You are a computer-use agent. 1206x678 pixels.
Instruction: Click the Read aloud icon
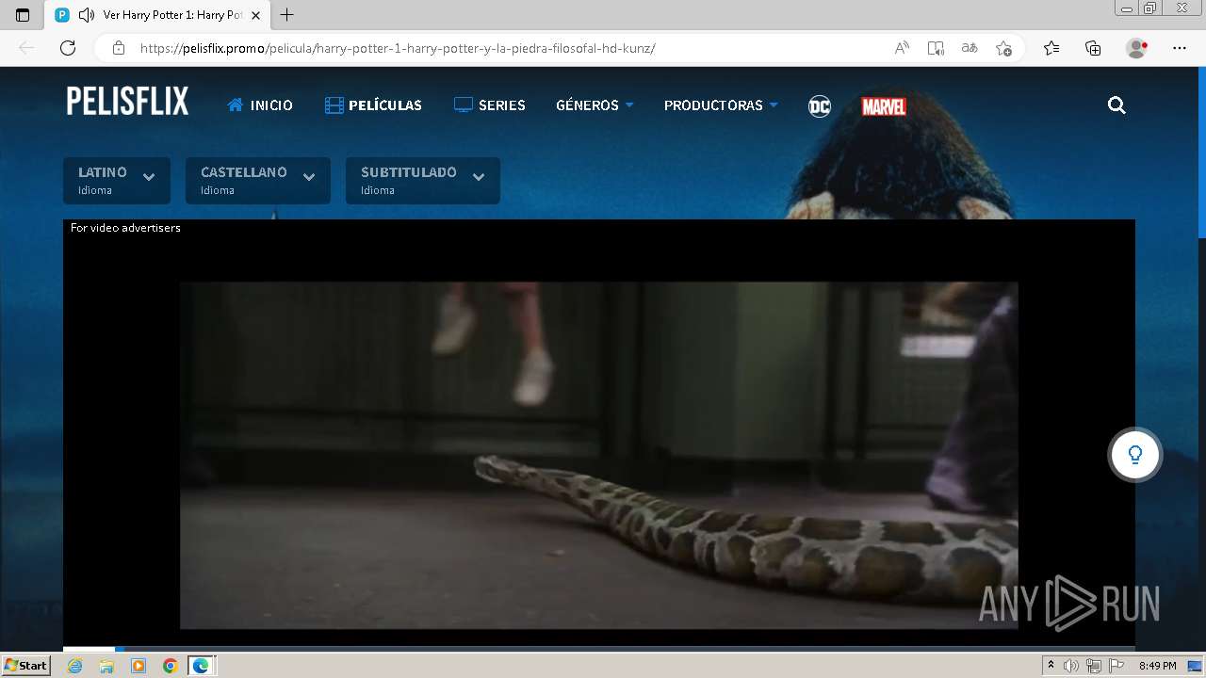click(x=902, y=48)
